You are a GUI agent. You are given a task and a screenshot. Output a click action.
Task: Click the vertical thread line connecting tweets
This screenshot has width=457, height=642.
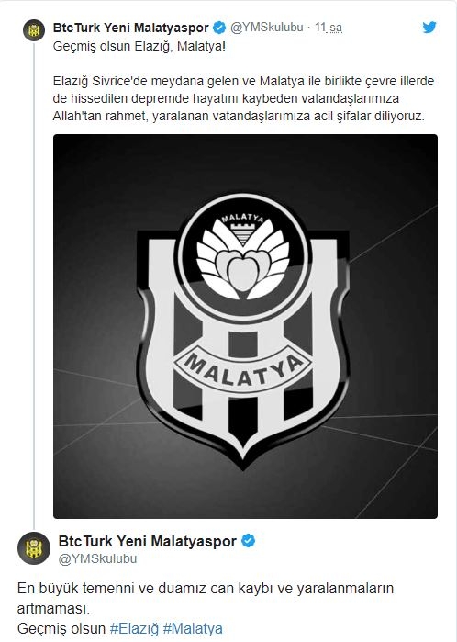pyautogui.click(x=34, y=285)
